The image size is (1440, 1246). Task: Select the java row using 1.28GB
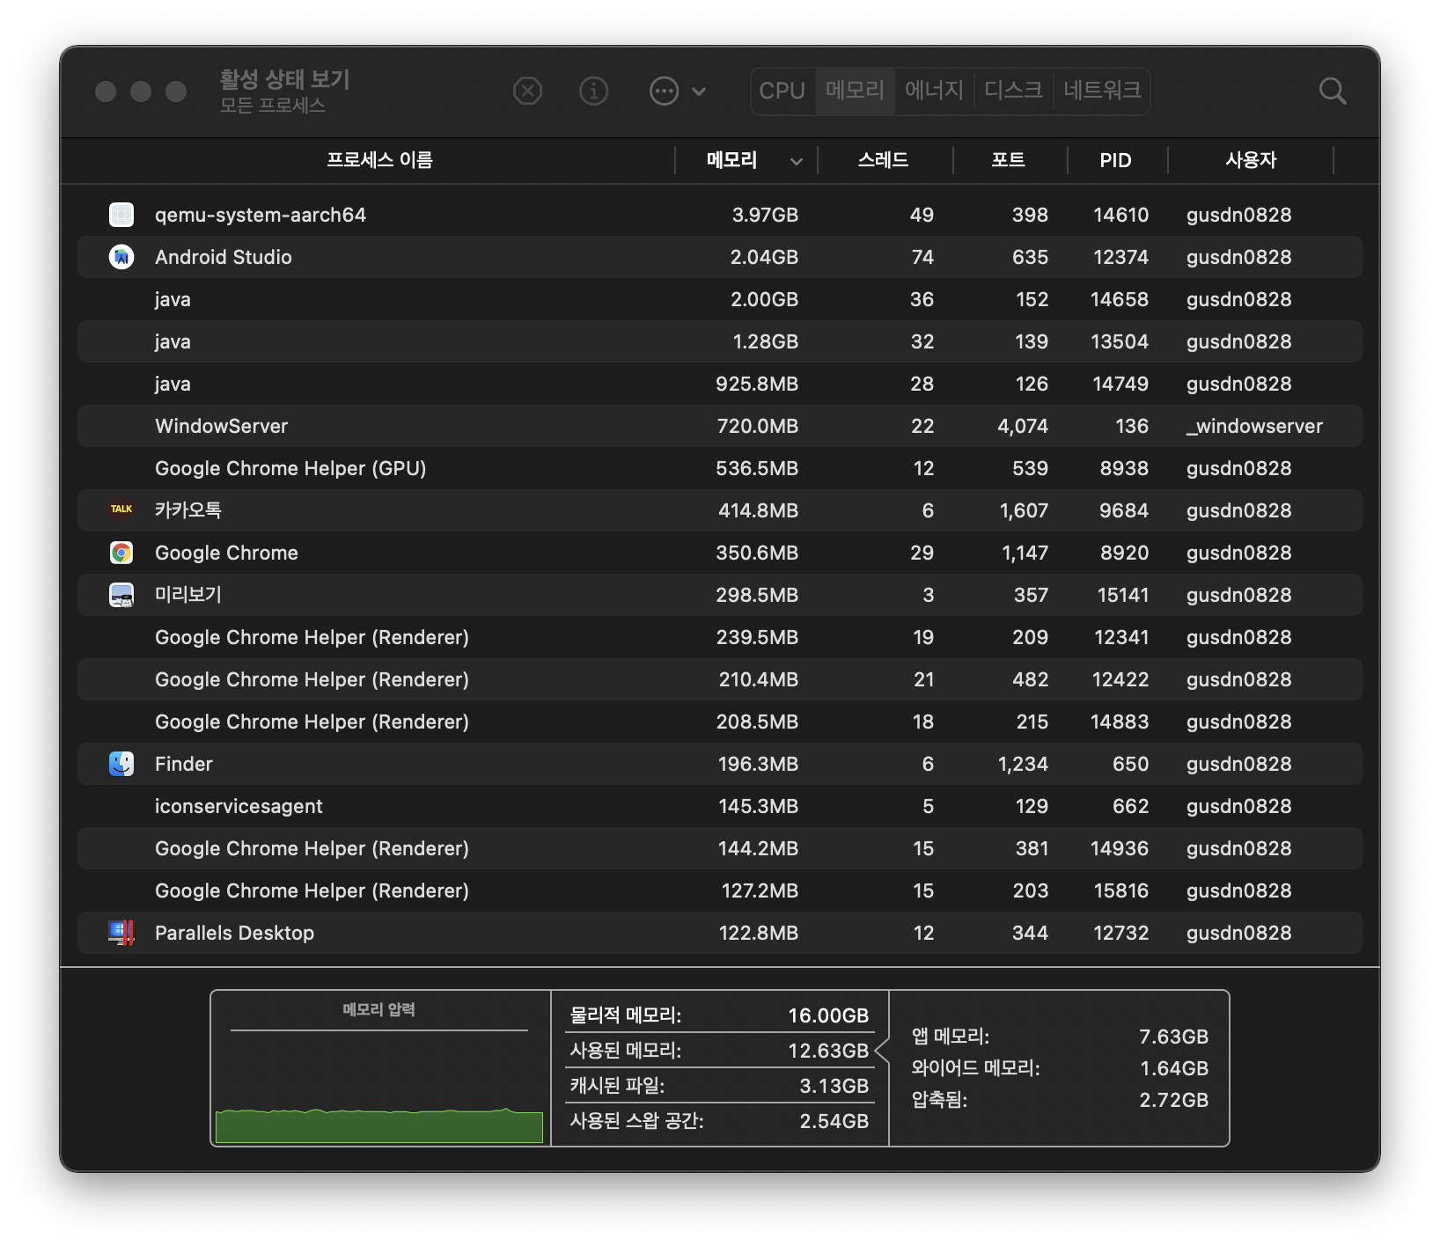[720, 341]
